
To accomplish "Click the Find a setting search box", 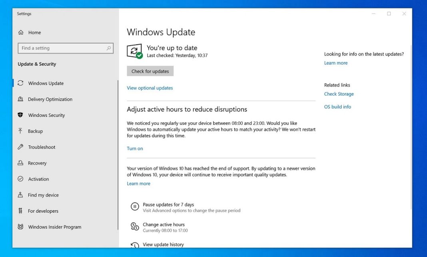I will point(65,48).
